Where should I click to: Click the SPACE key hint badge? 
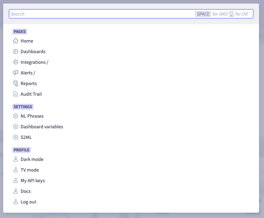coord(203,14)
